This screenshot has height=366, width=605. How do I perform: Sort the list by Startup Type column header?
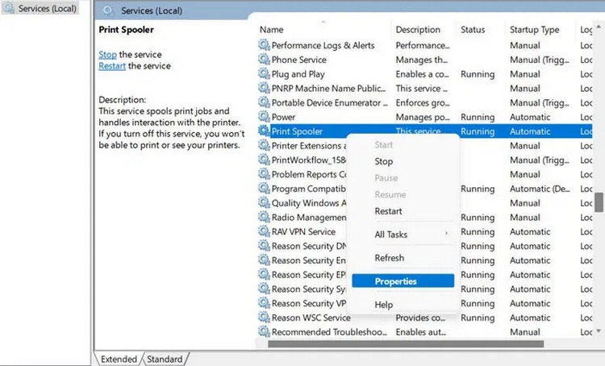tap(534, 30)
